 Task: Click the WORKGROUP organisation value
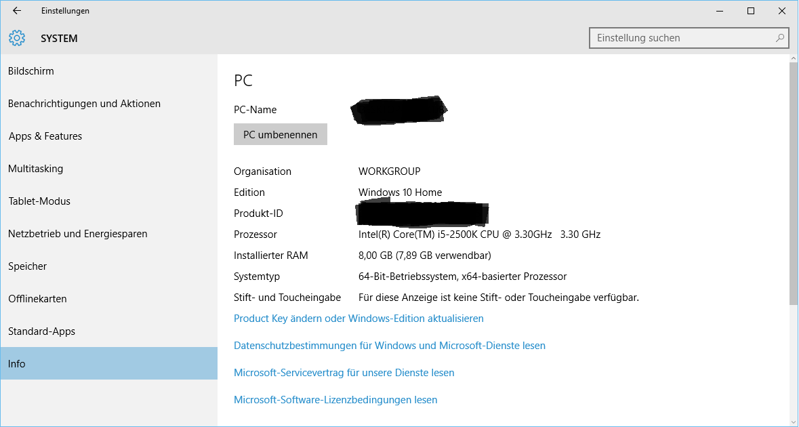(x=389, y=171)
